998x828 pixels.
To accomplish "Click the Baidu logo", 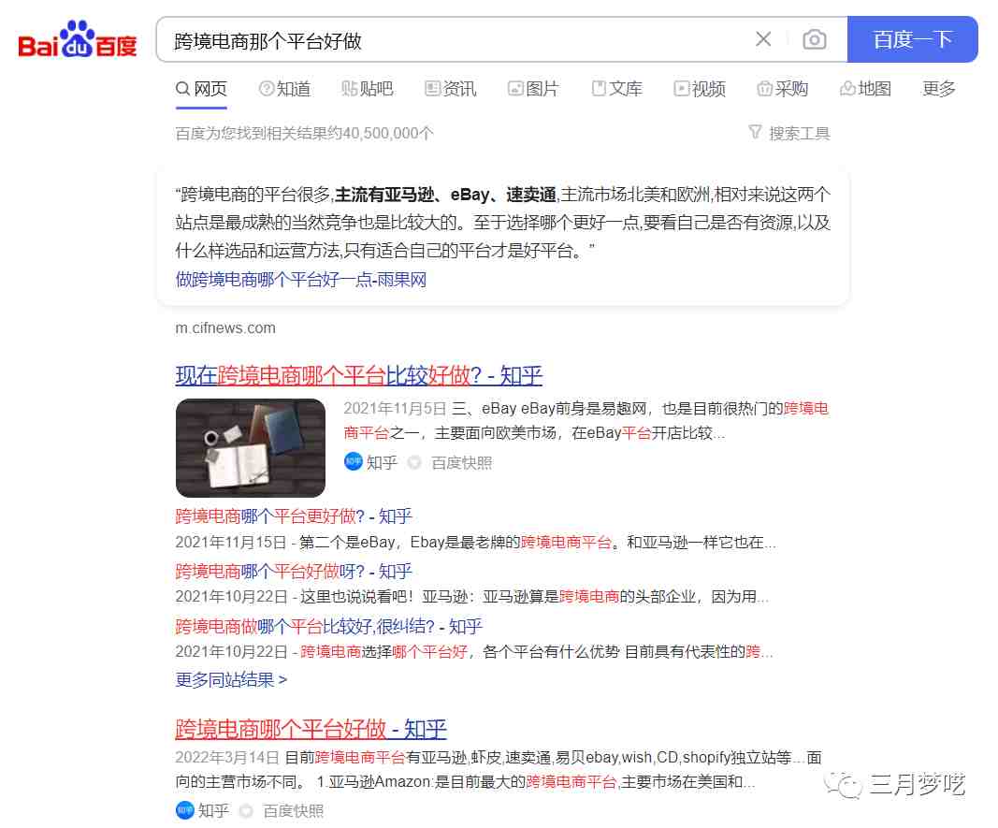I will pyautogui.click(x=78, y=39).
